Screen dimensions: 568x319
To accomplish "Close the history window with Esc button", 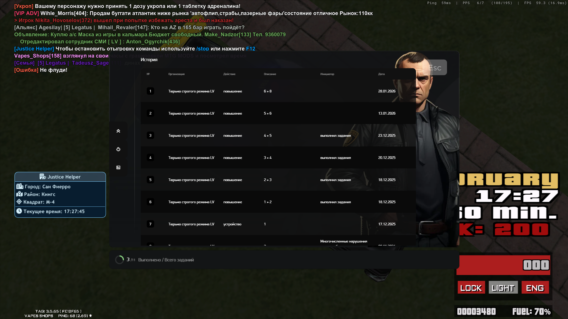I will [435, 68].
